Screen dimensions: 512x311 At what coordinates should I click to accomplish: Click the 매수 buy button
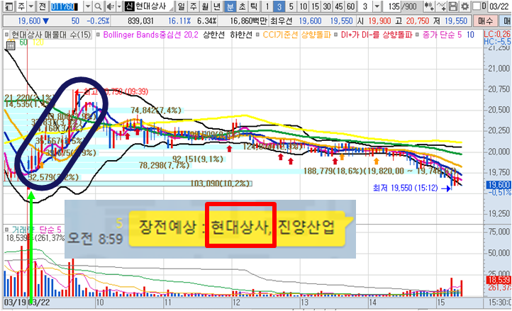pos(485,21)
